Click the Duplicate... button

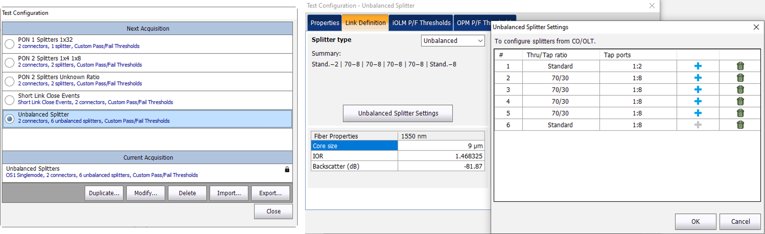pos(104,193)
